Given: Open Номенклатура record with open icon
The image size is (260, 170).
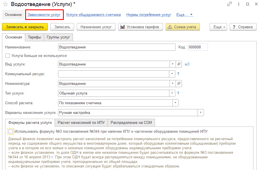Looking at the screenshot, I should pos(179,83).
